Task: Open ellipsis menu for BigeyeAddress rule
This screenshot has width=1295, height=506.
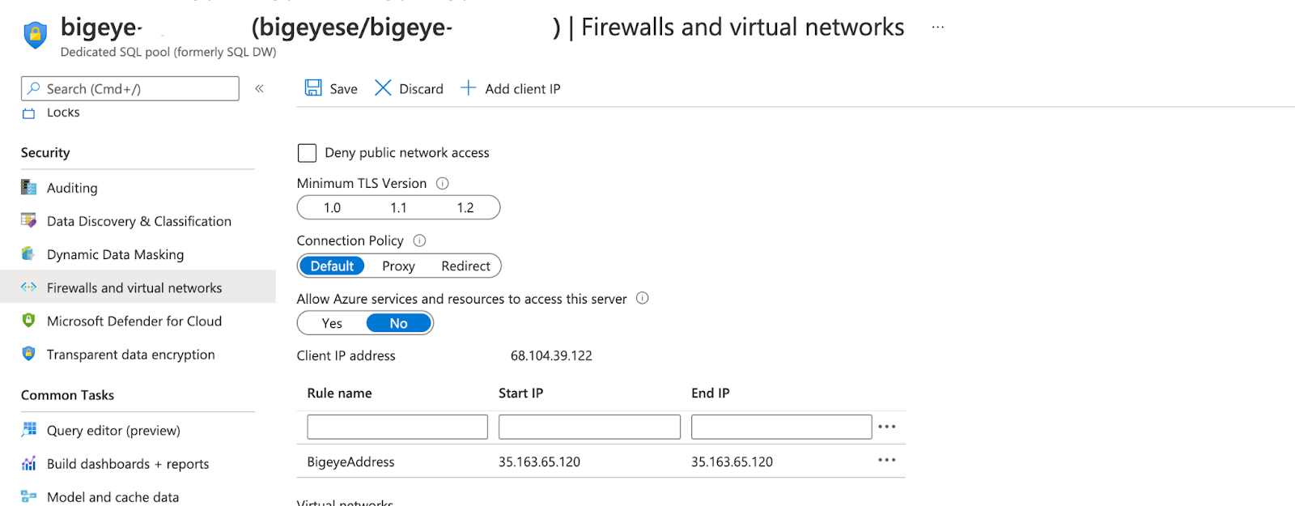Action: (887, 460)
